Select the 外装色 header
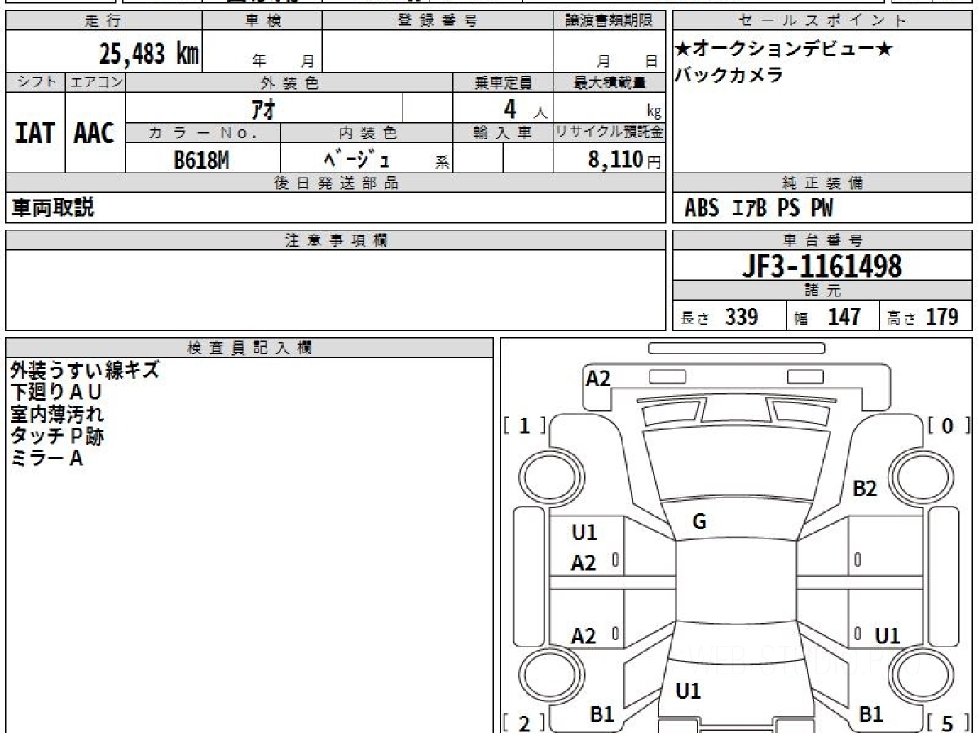Viewport: 978px width, 733px height. (x=289, y=82)
